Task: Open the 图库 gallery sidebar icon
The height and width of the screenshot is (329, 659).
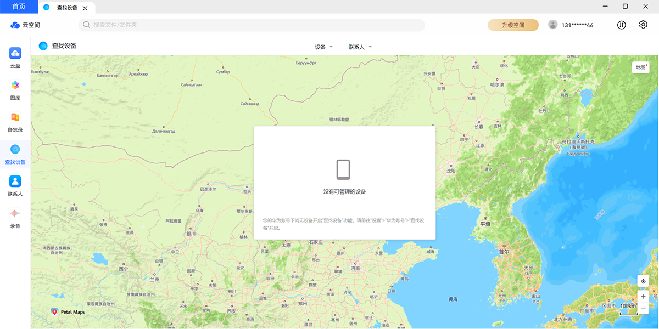Action: [15, 85]
